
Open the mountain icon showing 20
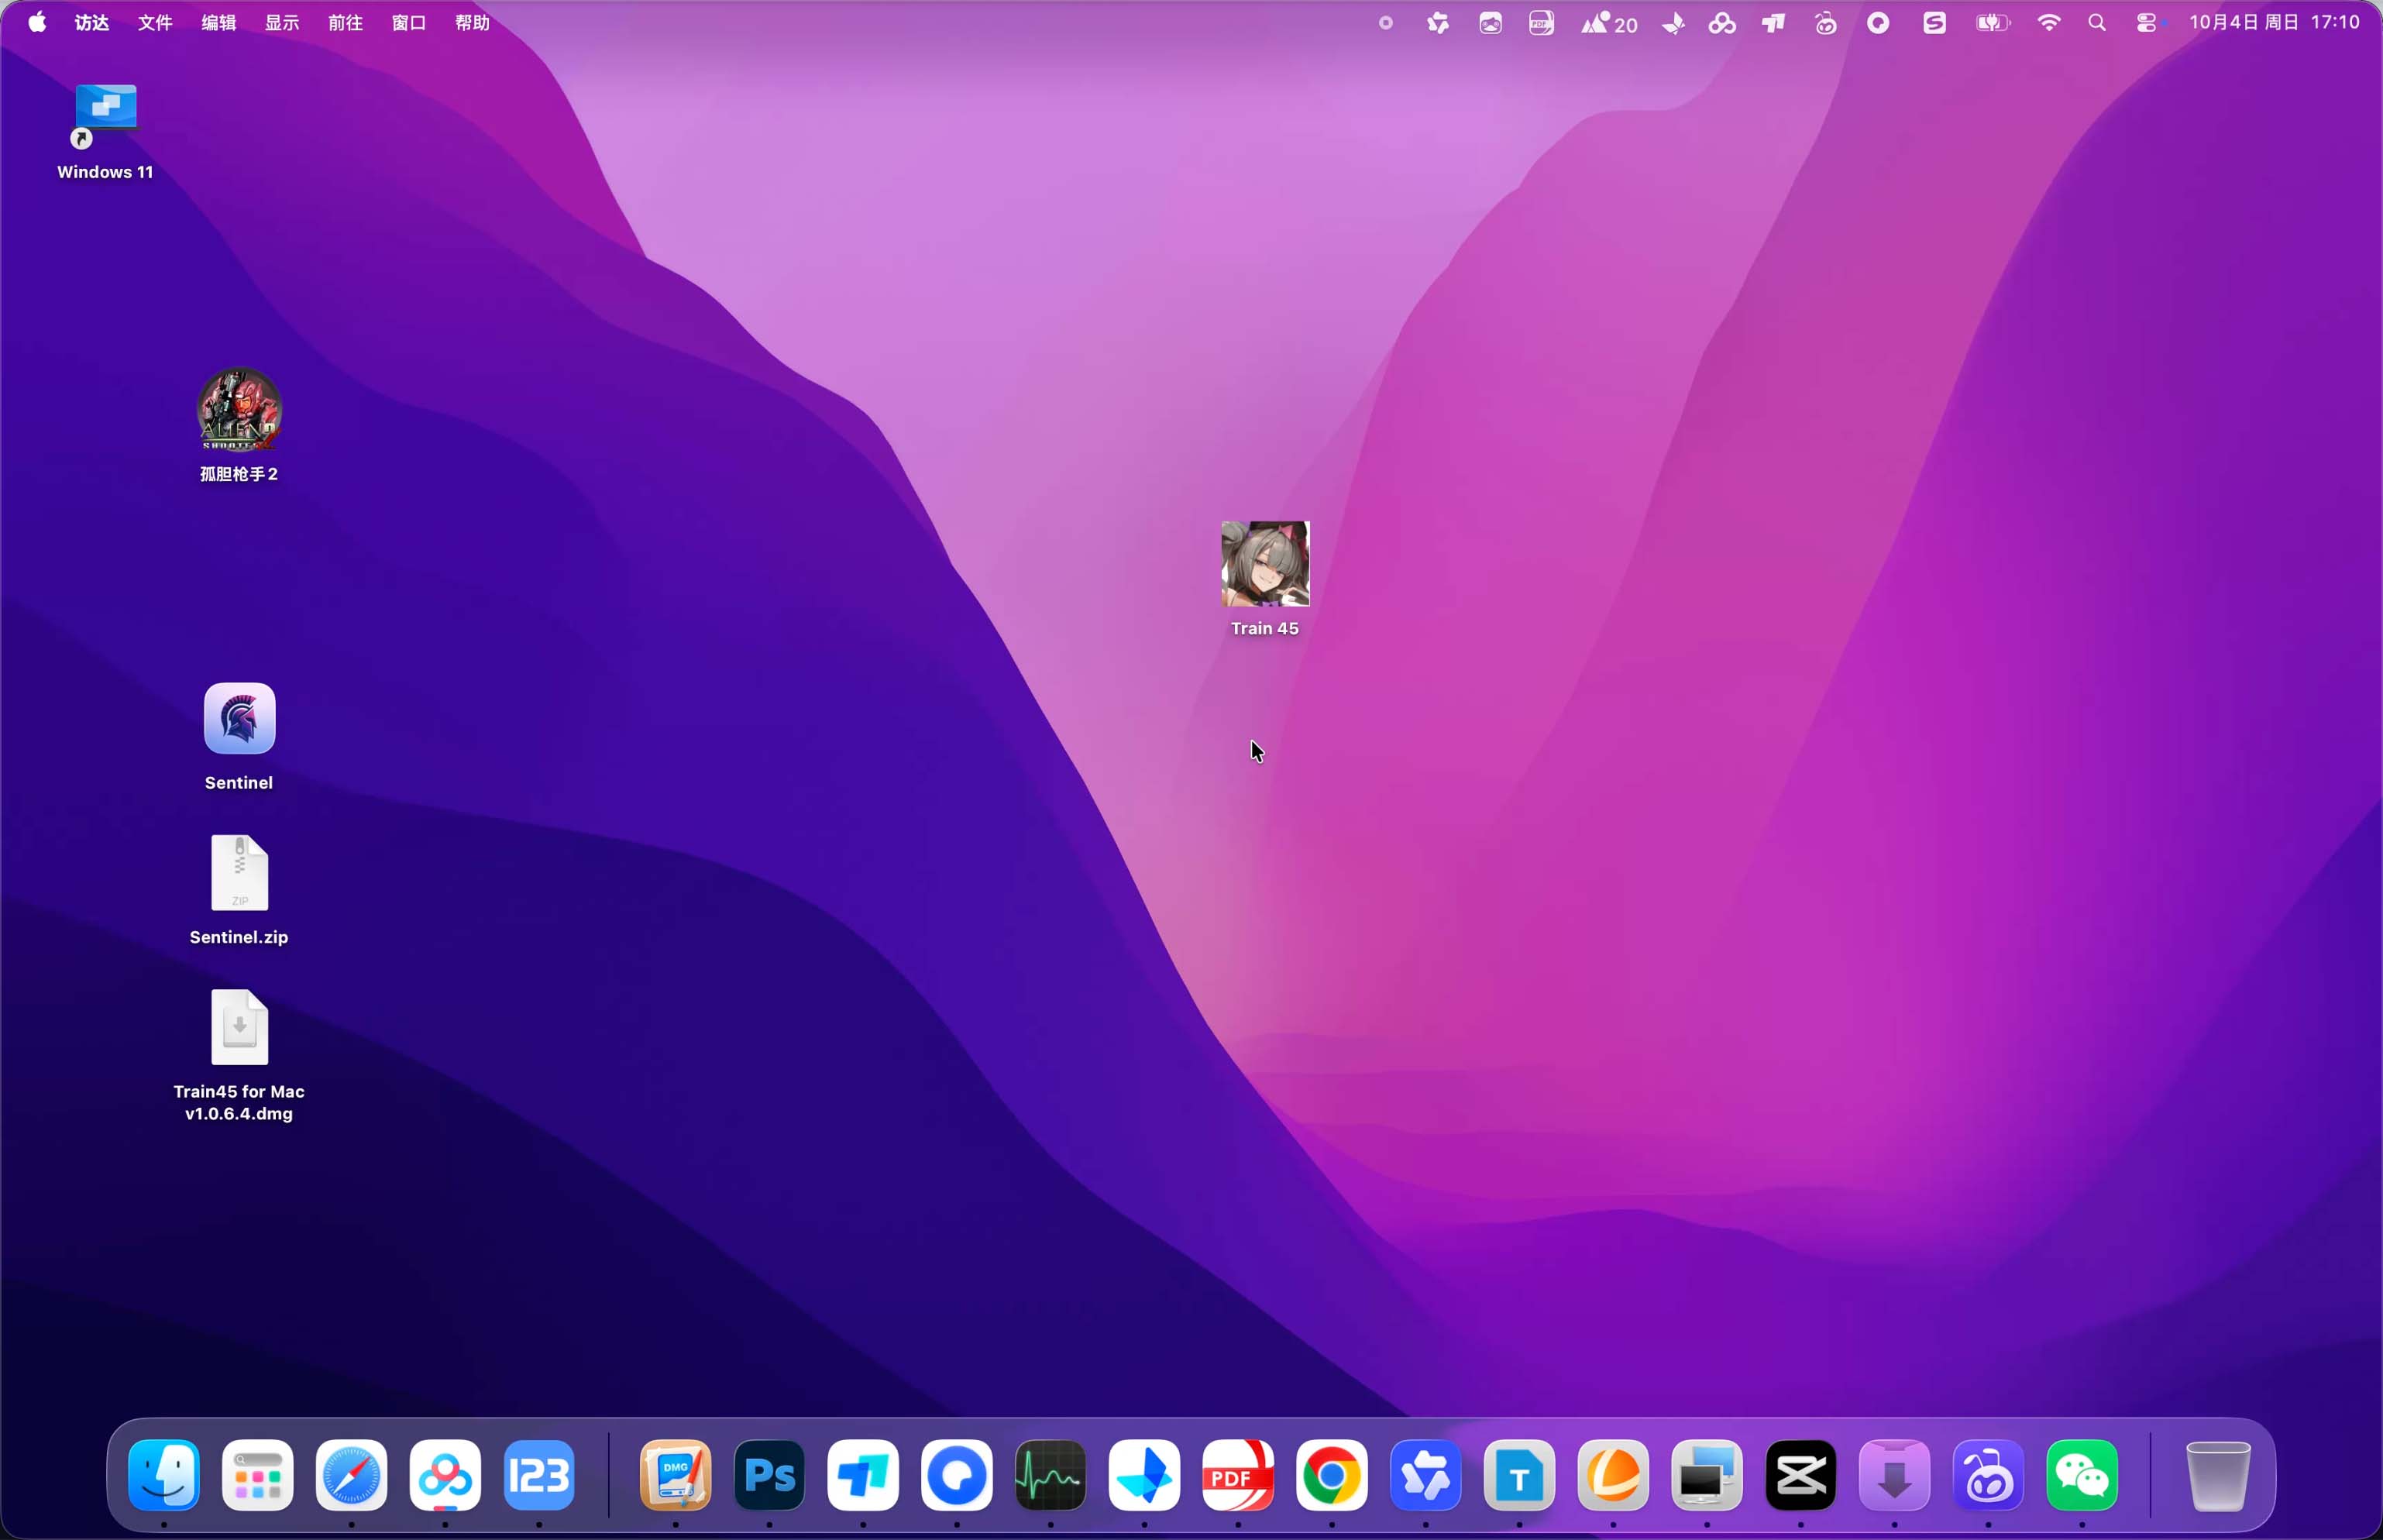tap(1609, 22)
